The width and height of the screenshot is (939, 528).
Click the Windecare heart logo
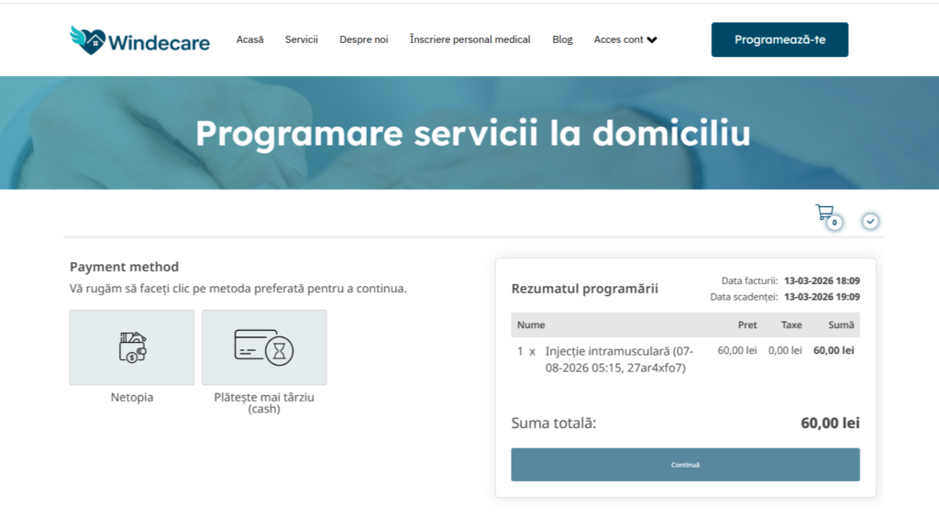click(x=88, y=40)
